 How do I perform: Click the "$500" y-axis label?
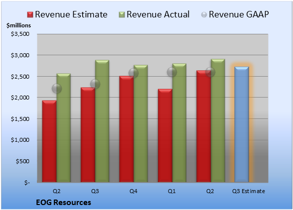[x=22, y=161]
